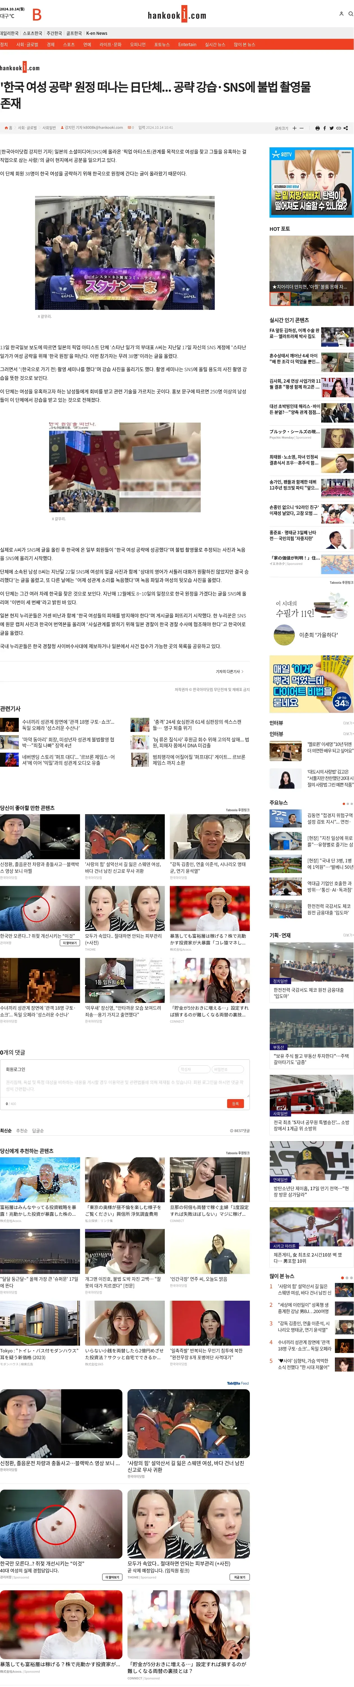Screen dimensions: 354x1687
Task: Open 주간한국 top navigation link
Action: (x=54, y=33)
